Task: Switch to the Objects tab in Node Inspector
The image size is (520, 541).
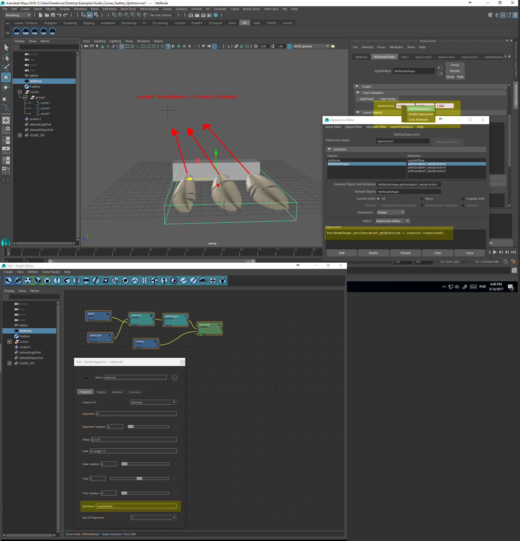Action: click(x=101, y=392)
